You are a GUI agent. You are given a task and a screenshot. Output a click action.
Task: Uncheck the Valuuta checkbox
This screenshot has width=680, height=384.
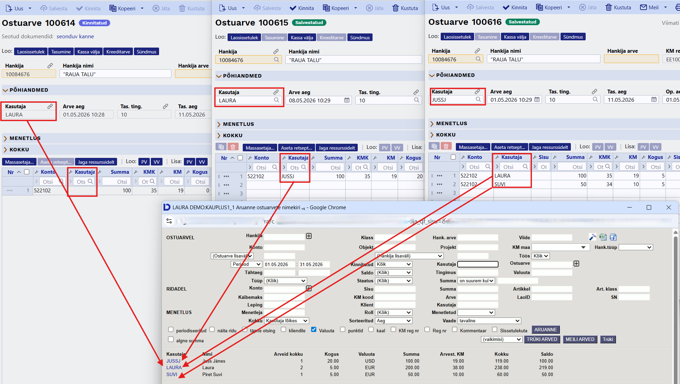[x=314, y=330]
